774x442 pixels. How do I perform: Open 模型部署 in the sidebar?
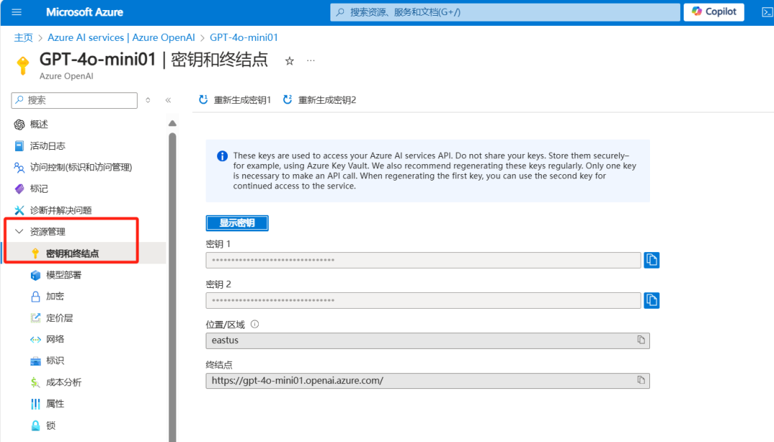click(x=63, y=275)
